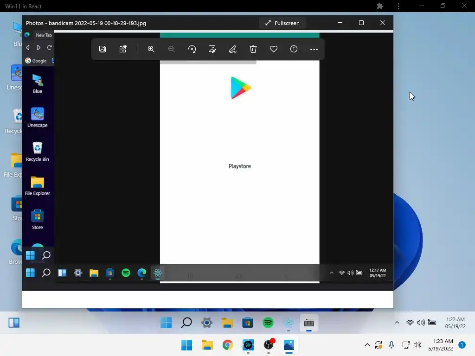
Task: Open the widgets panel icon
Action: click(14, 323)
